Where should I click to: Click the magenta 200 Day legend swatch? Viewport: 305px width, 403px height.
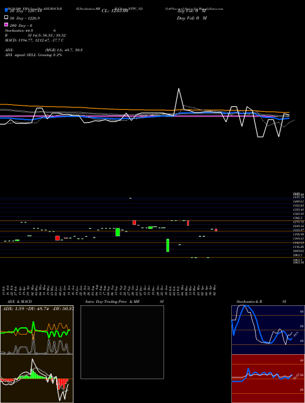(x=6, y=24)
